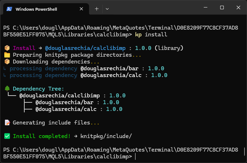The image size is (247, 163).
Task: Click the package emoji beside Downloading dependencies
Action: pos(6,62)
